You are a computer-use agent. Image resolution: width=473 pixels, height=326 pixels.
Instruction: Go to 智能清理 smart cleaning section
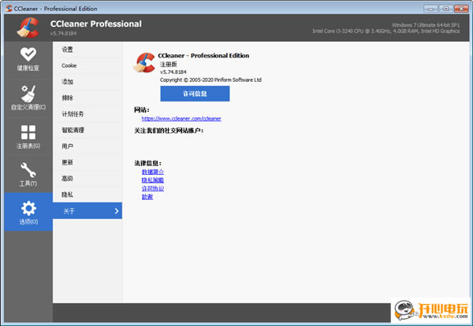pyautogui.click(x=88, y=130)
